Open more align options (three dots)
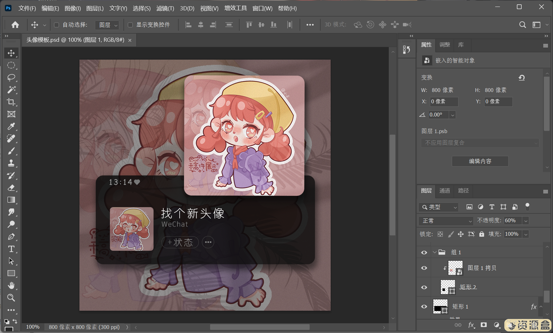The image size is (553, 333). pos(310,25)
